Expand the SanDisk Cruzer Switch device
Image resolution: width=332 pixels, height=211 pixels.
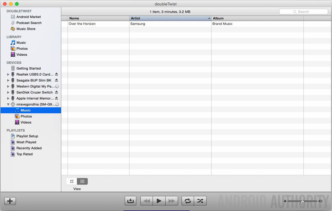(x=8, y=92)
